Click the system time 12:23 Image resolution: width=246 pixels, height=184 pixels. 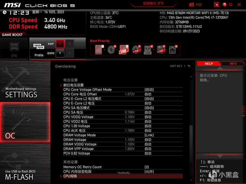click(19, 13)
